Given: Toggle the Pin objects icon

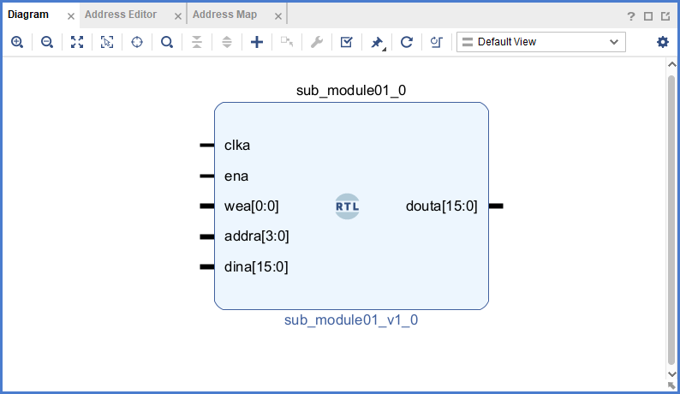Looking at the screenshot, I should click(377, 42).
